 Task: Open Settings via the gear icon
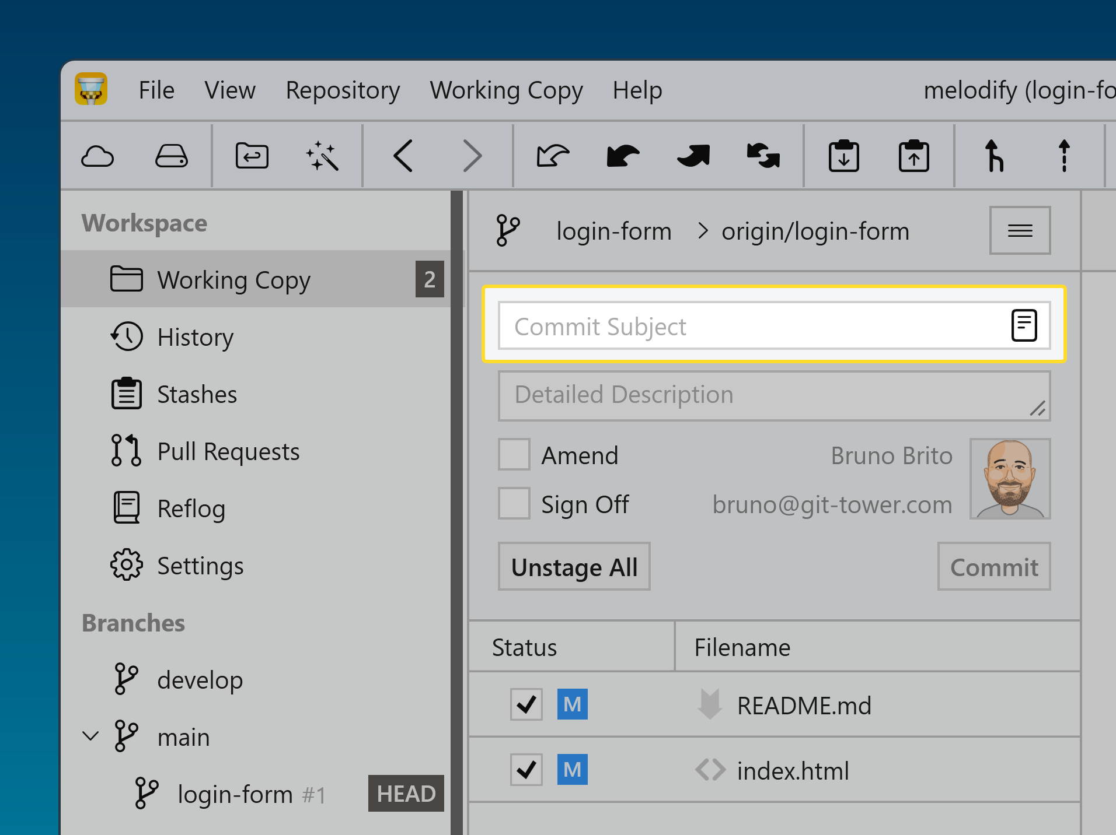(x=126, y=564)
